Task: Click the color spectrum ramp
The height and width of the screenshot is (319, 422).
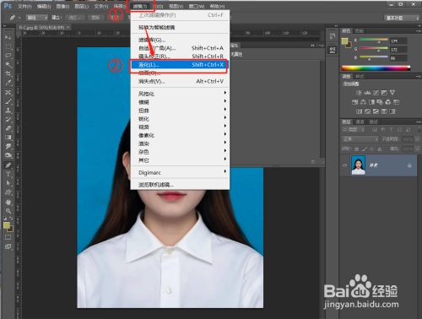Action: pyautogui.click(x=376, y=68)
